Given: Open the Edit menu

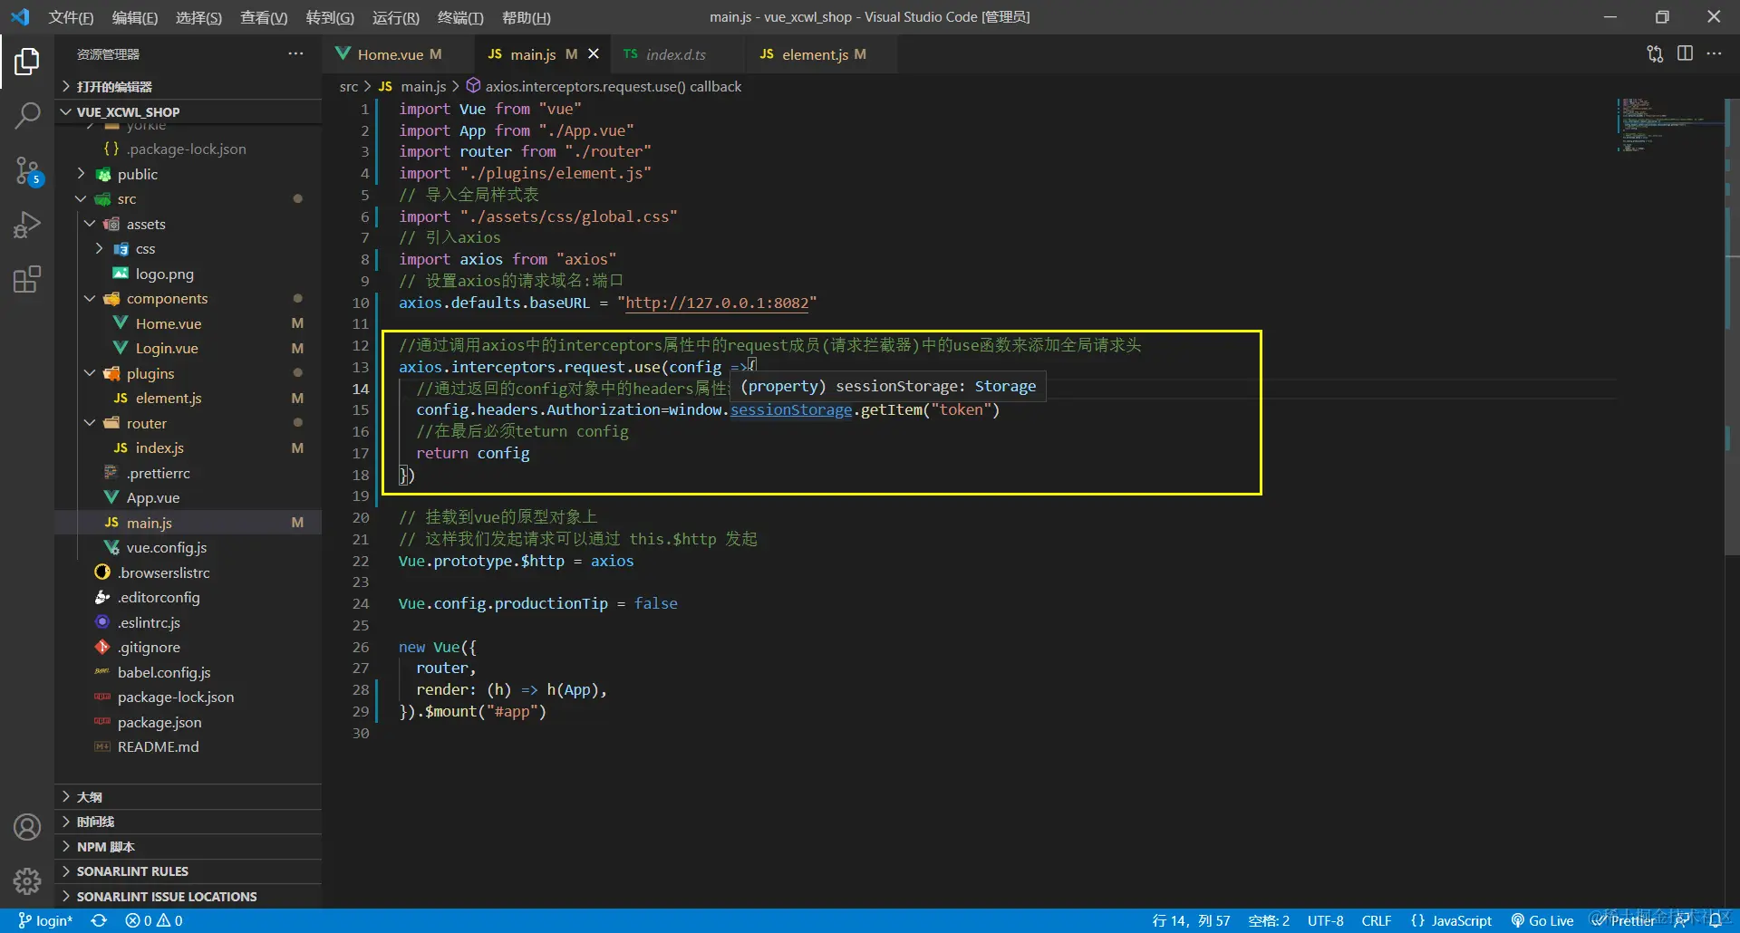Looking at the screenshot, I should tap(134, 17).
